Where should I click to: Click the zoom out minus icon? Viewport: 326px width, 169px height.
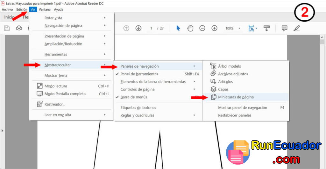pos(202,28)
